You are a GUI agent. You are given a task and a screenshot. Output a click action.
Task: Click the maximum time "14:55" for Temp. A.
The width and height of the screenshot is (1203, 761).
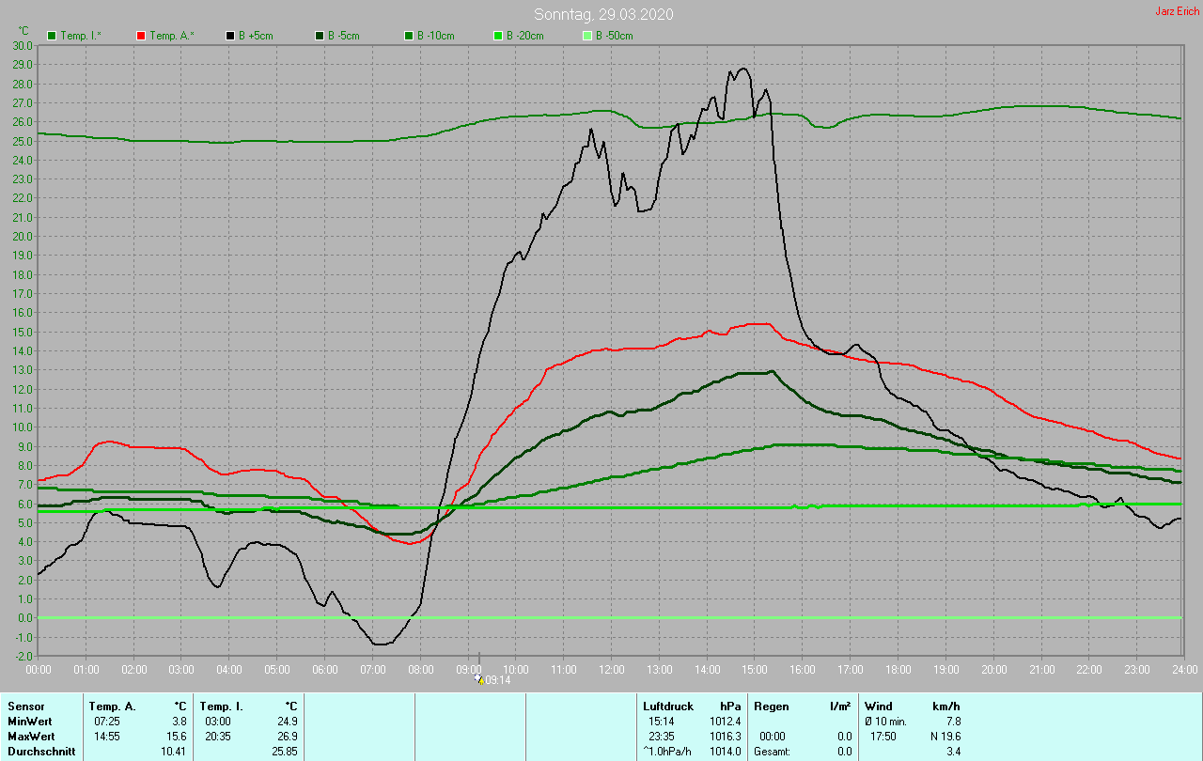[107, 737]
